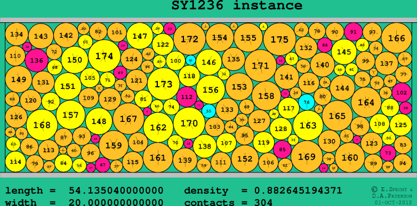417x206 pixels.
Task: Click the orange circle labeled 172
Action: pos(190,39)
